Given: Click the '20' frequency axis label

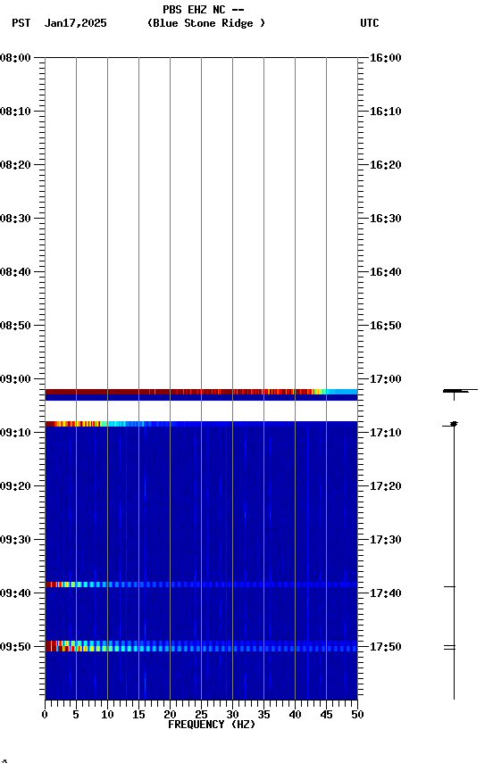Looking at the screenshot, I should tap(170, 715).
